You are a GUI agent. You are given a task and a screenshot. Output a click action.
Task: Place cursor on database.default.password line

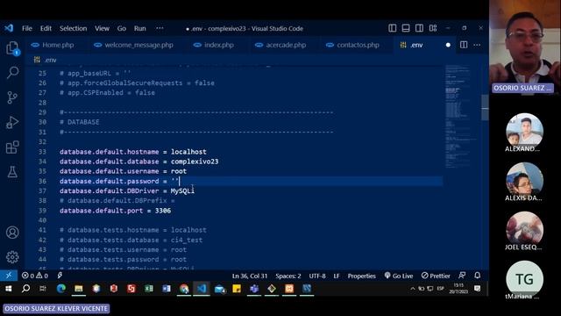click(x=119, y=182)
